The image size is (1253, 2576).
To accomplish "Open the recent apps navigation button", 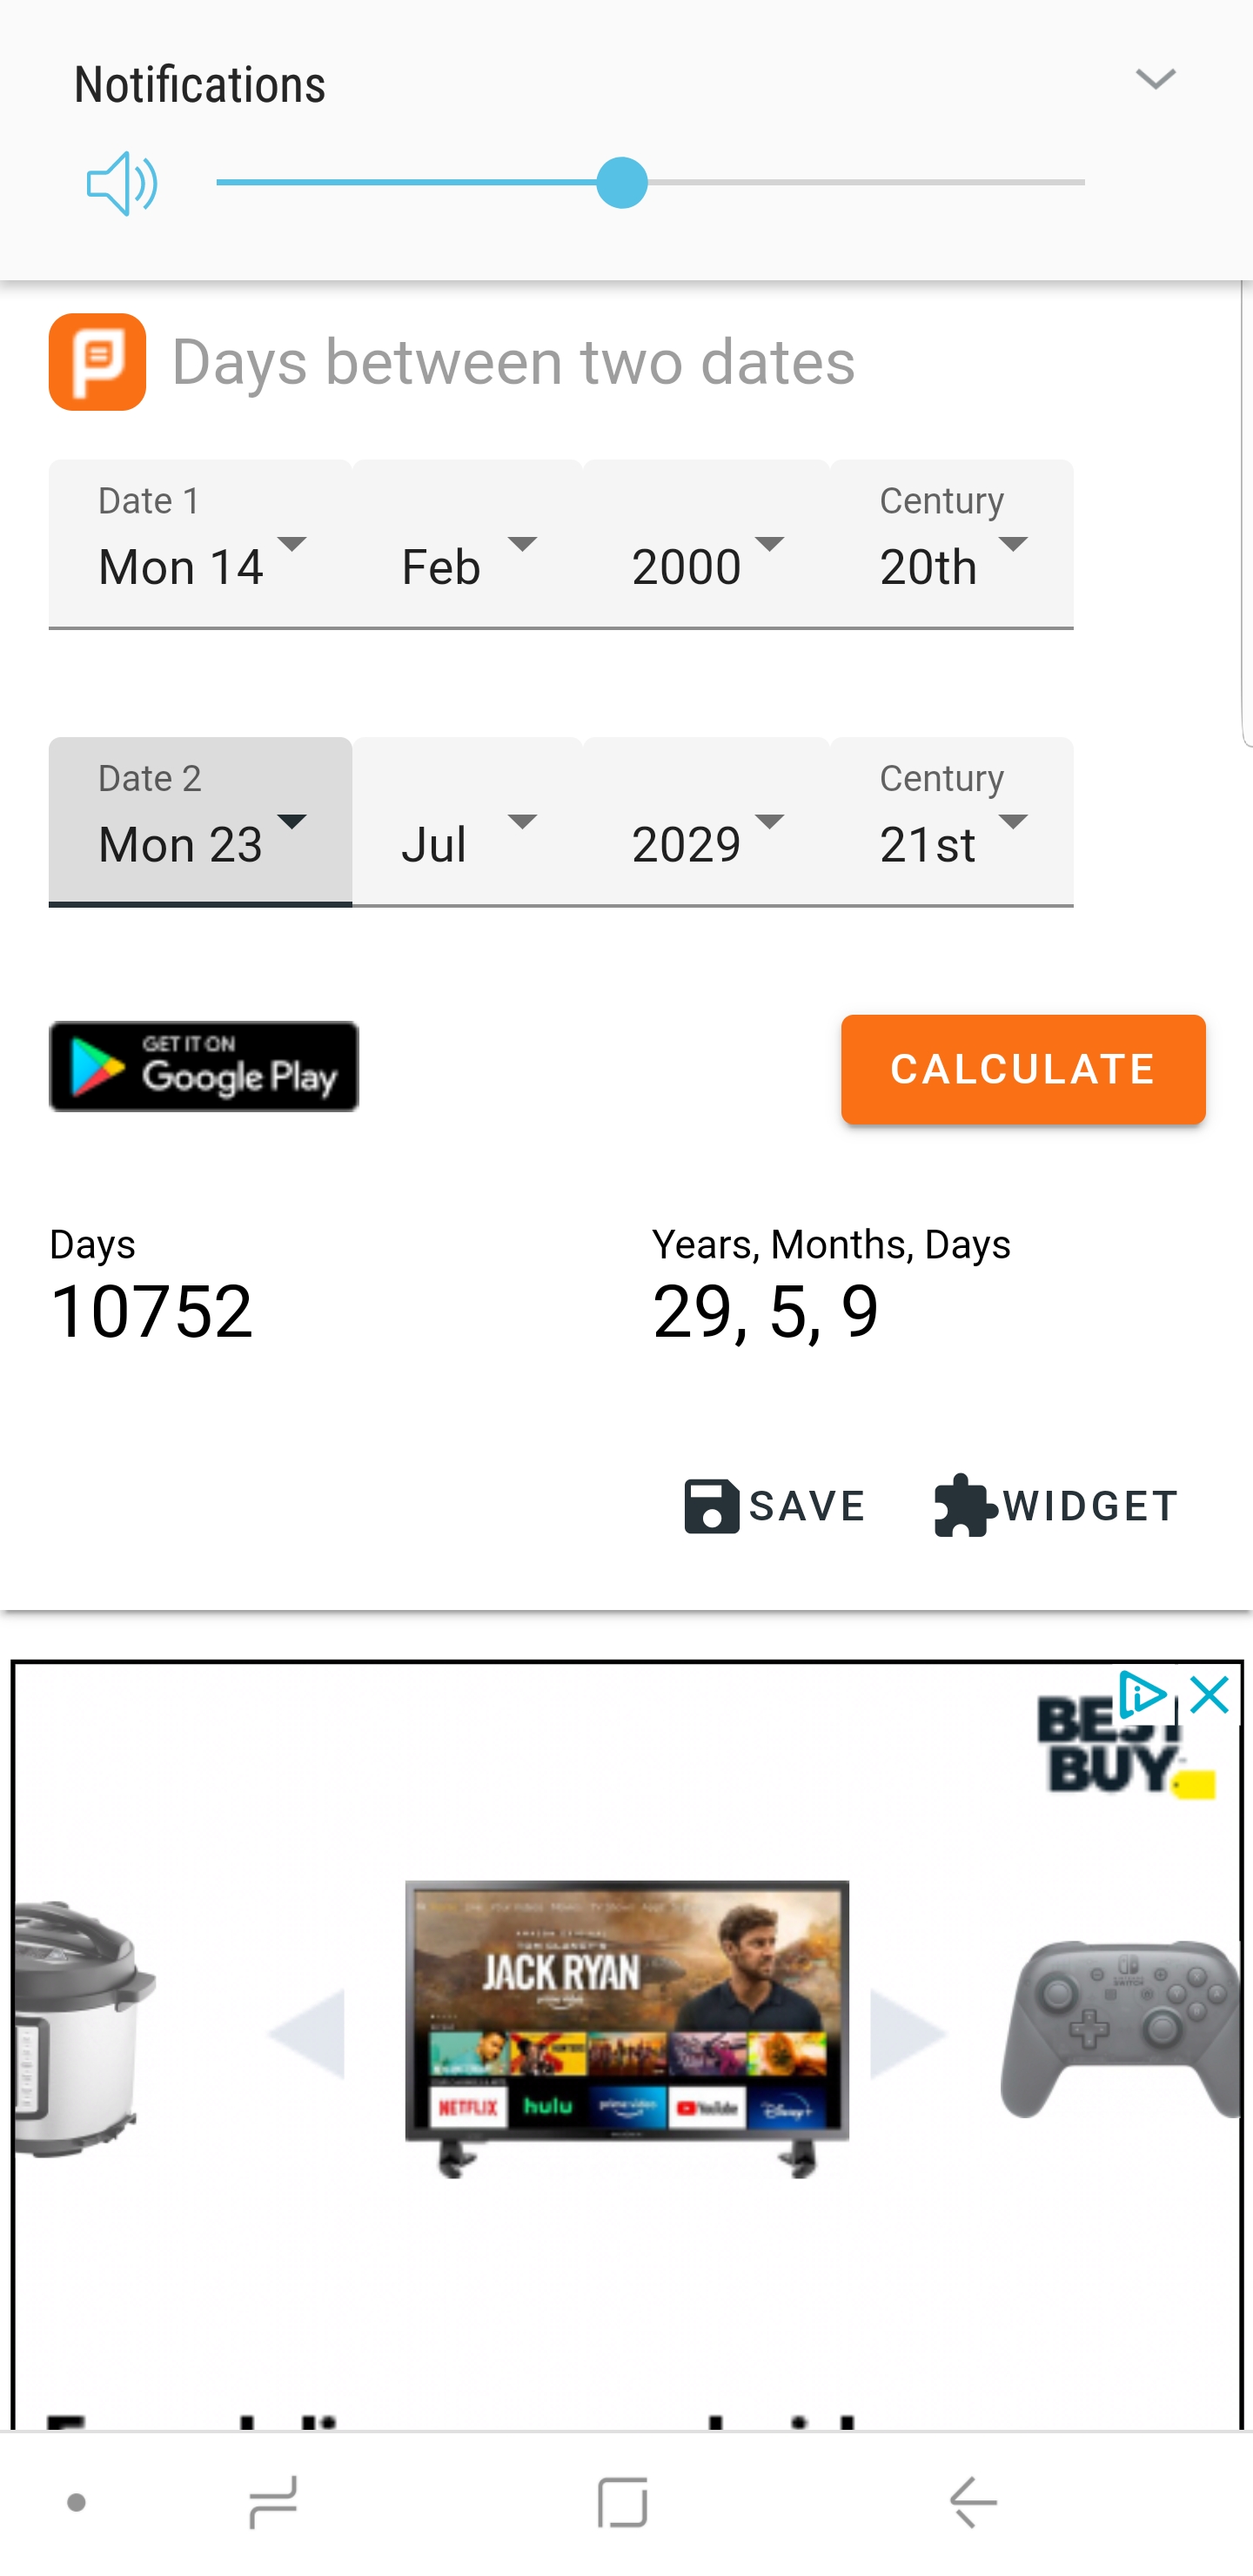I will pos(272,2502).
